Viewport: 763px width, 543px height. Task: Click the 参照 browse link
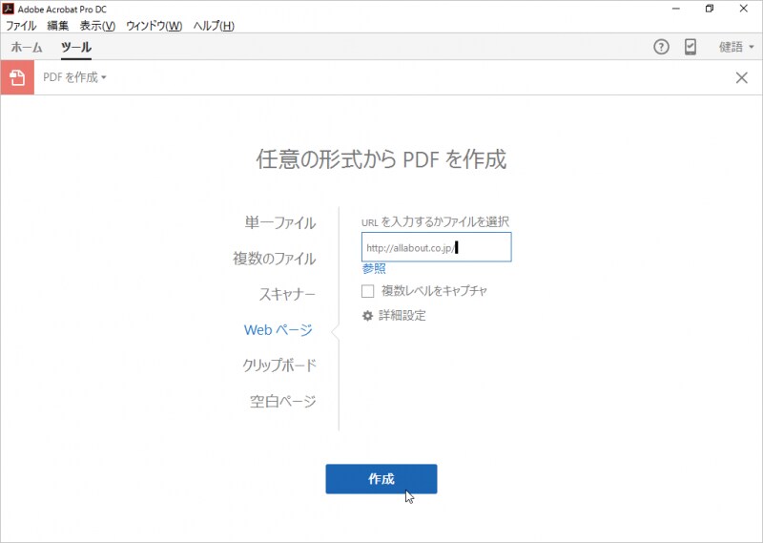(x=374, y=268)
